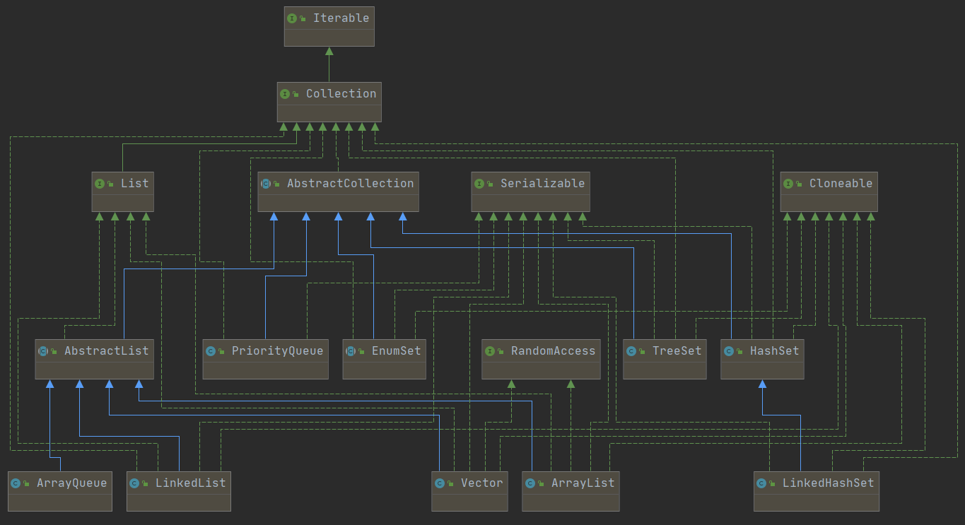Click the public visibility lock icon on Cloneable
The image size is (965, 525).
pyautogui.click(x=800, y=184)
